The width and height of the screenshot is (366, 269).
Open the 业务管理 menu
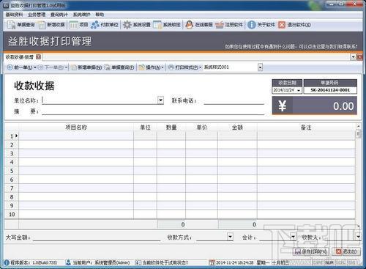(x=37, y=15)
